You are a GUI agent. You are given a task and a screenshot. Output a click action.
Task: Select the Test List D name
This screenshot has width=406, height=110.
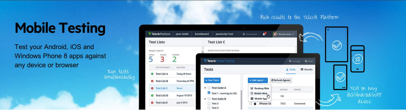click(x=162, y=96)
